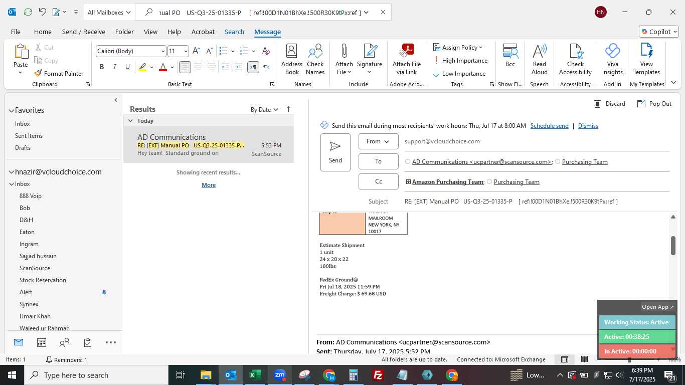685x385 pixels.
Task: Toggle Bold formatting
Action: point(102,67)
